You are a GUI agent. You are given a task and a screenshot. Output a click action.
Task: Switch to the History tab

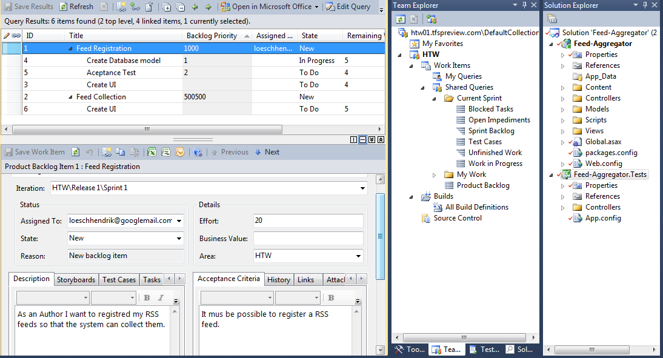[279, 279]
